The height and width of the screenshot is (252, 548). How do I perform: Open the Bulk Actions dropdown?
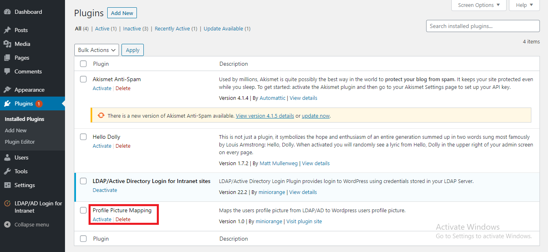tap(96, 50)
